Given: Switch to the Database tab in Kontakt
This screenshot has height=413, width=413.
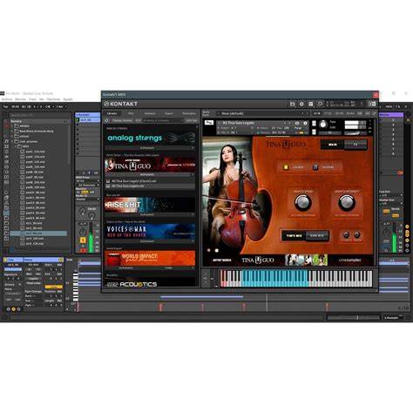Looking at the screenshot, I should point(150,113).
